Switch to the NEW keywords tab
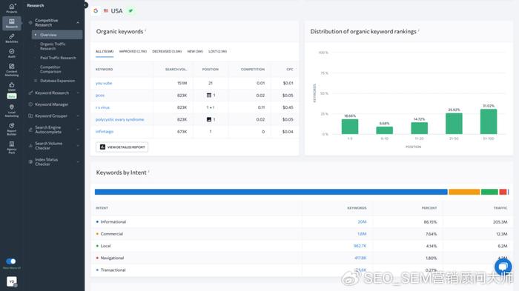Screen dimensions: 519x291 click(x=195, y=51)
